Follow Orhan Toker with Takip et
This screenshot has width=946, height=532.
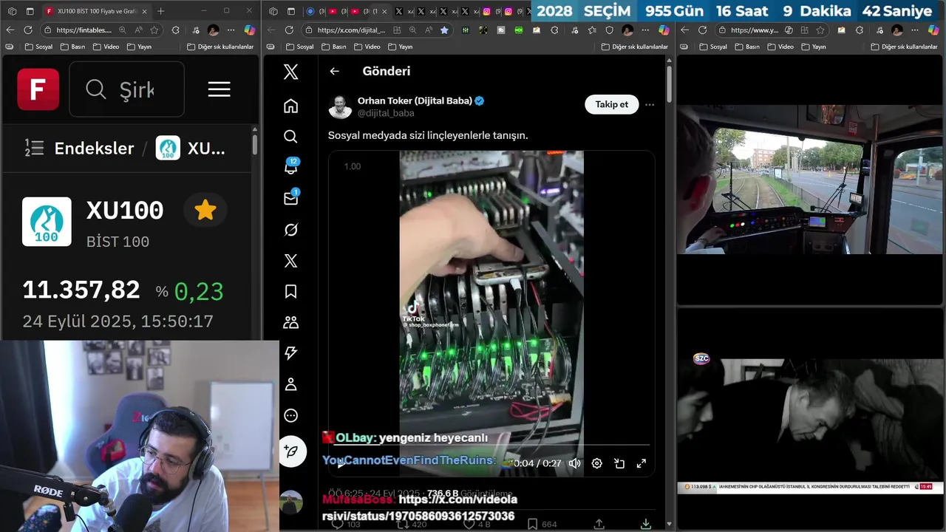pos(612,104)
